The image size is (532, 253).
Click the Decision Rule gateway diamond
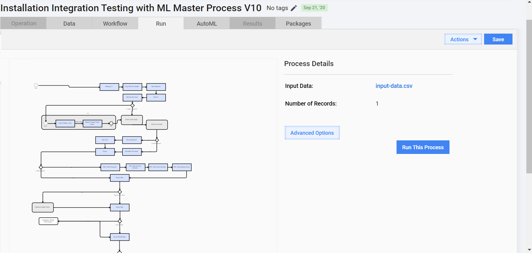click(120, 221)
